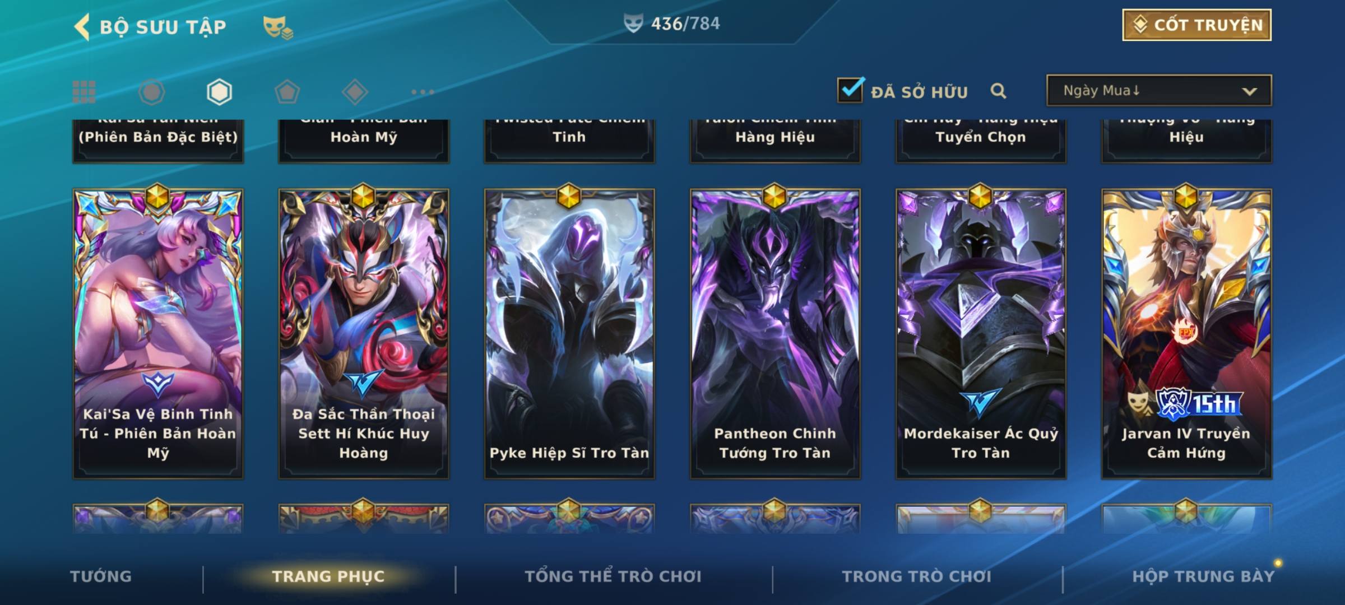Open the Jarvan IV Truyền Cảm Hứng skin card
The image size is (1345, 605).
1186,334
